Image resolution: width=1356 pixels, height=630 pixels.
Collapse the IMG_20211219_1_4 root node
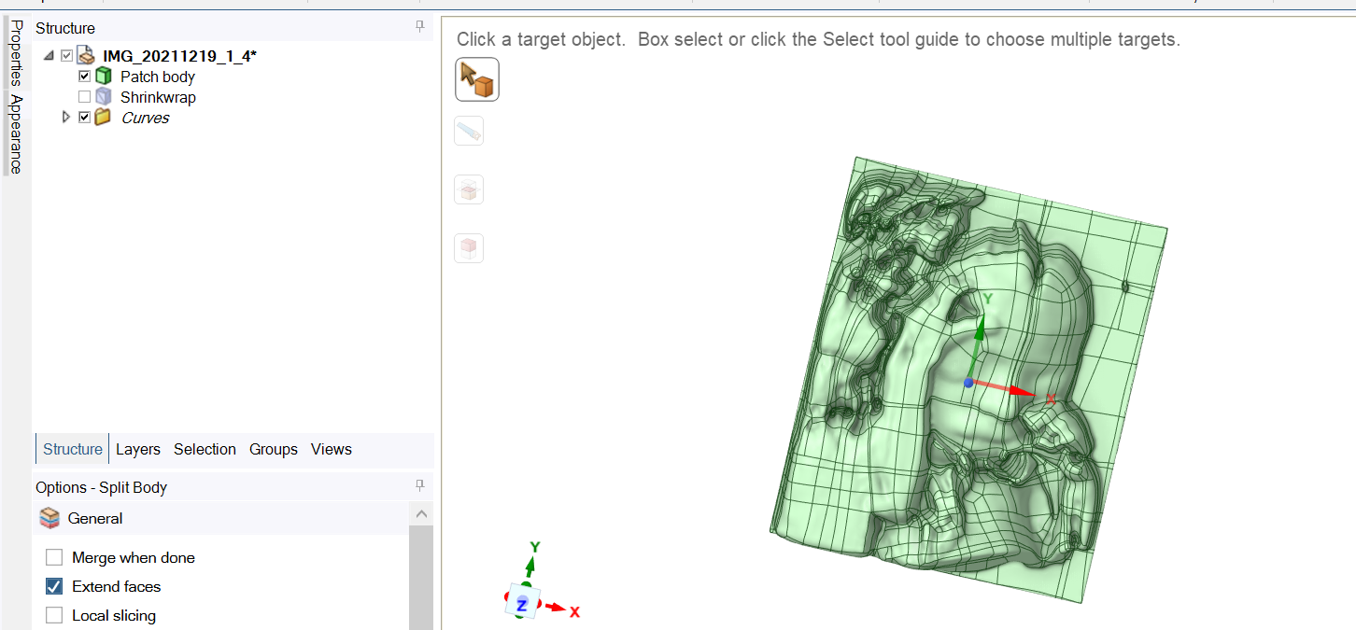(49, 56)
